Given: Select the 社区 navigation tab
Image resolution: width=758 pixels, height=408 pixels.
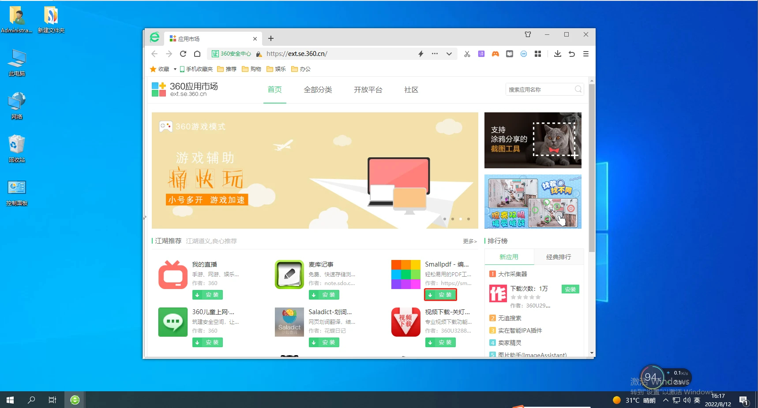Looking at the screenshot, I should [x=411, y=90].
